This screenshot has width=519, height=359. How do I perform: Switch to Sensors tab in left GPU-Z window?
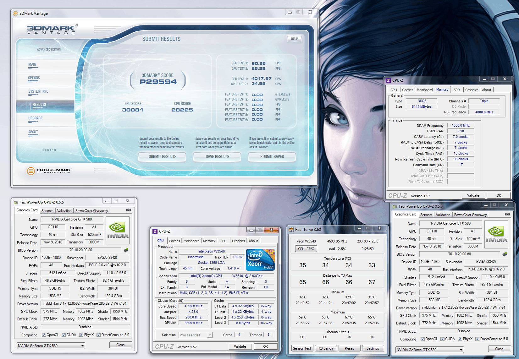point(47,211)
